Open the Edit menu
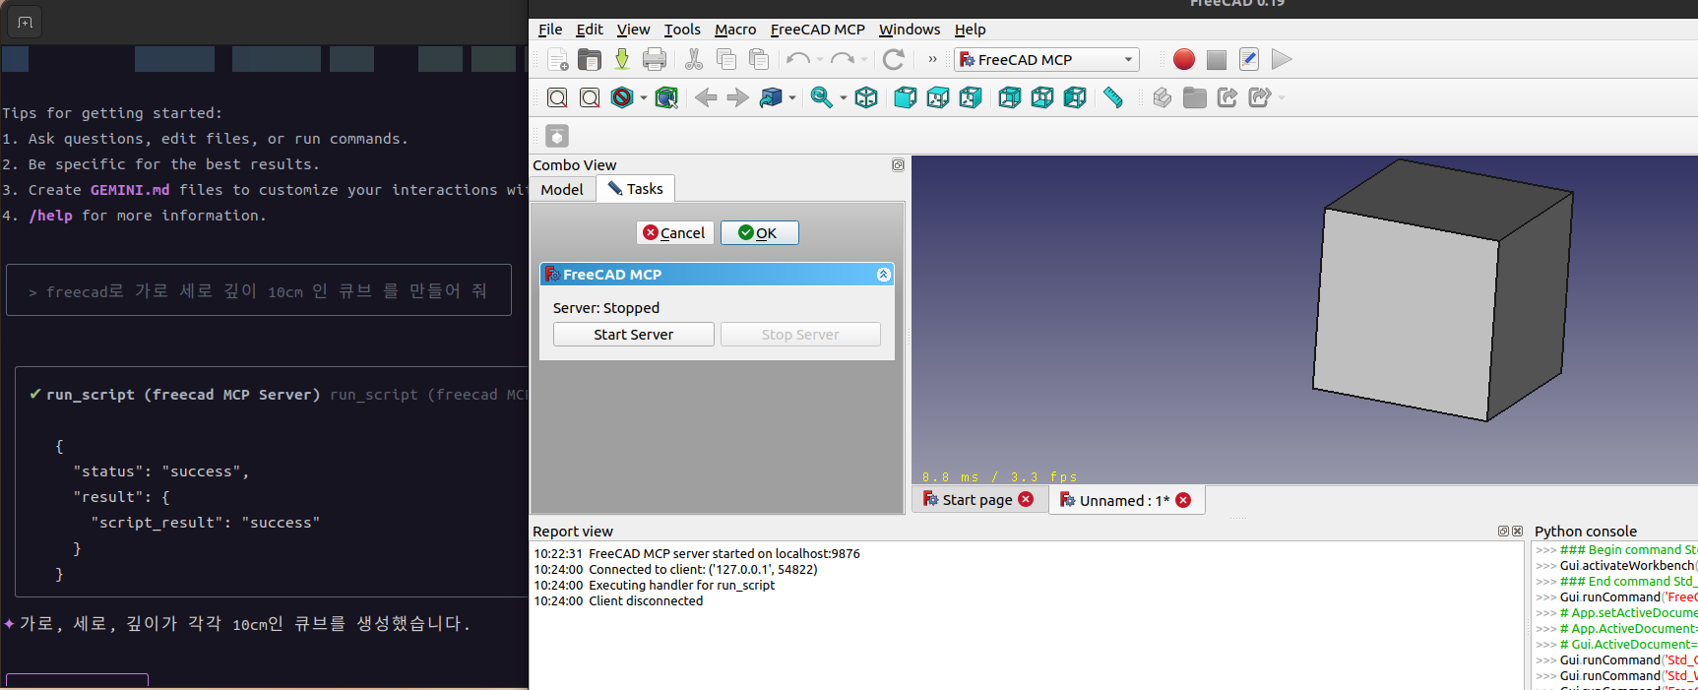This screenshot has width=1698, height=690. tap(590, 30)
